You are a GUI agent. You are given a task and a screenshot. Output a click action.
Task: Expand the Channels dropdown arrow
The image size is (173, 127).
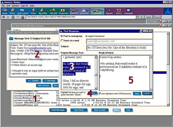pyautogui.click(x=87, y=11)
